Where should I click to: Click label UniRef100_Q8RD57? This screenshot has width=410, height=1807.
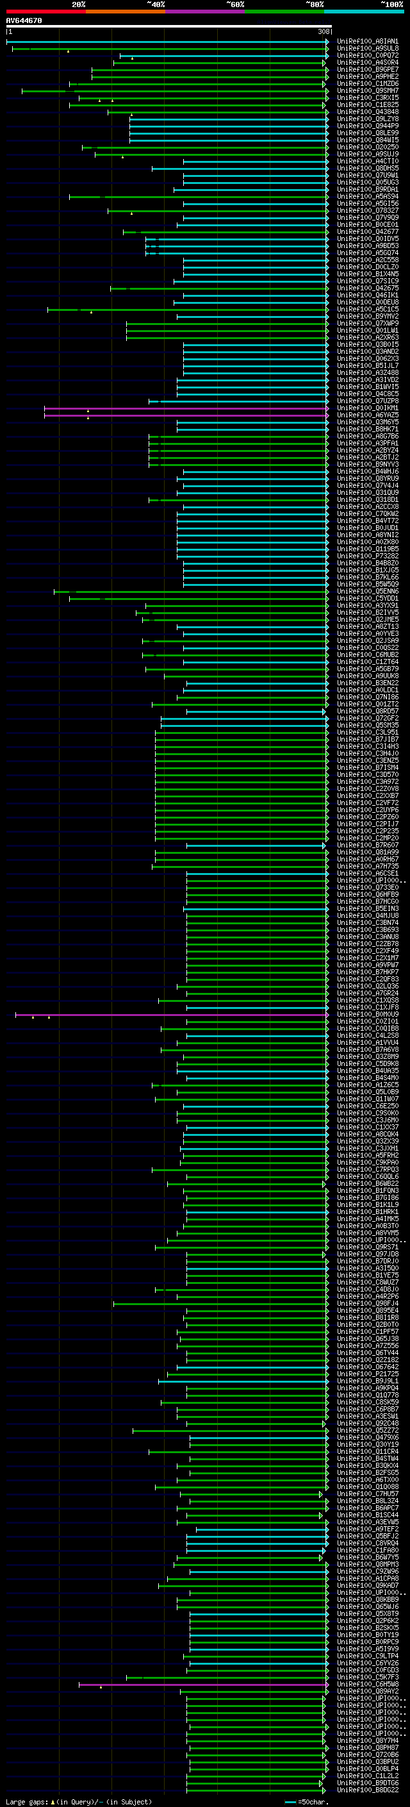point(368,712)
